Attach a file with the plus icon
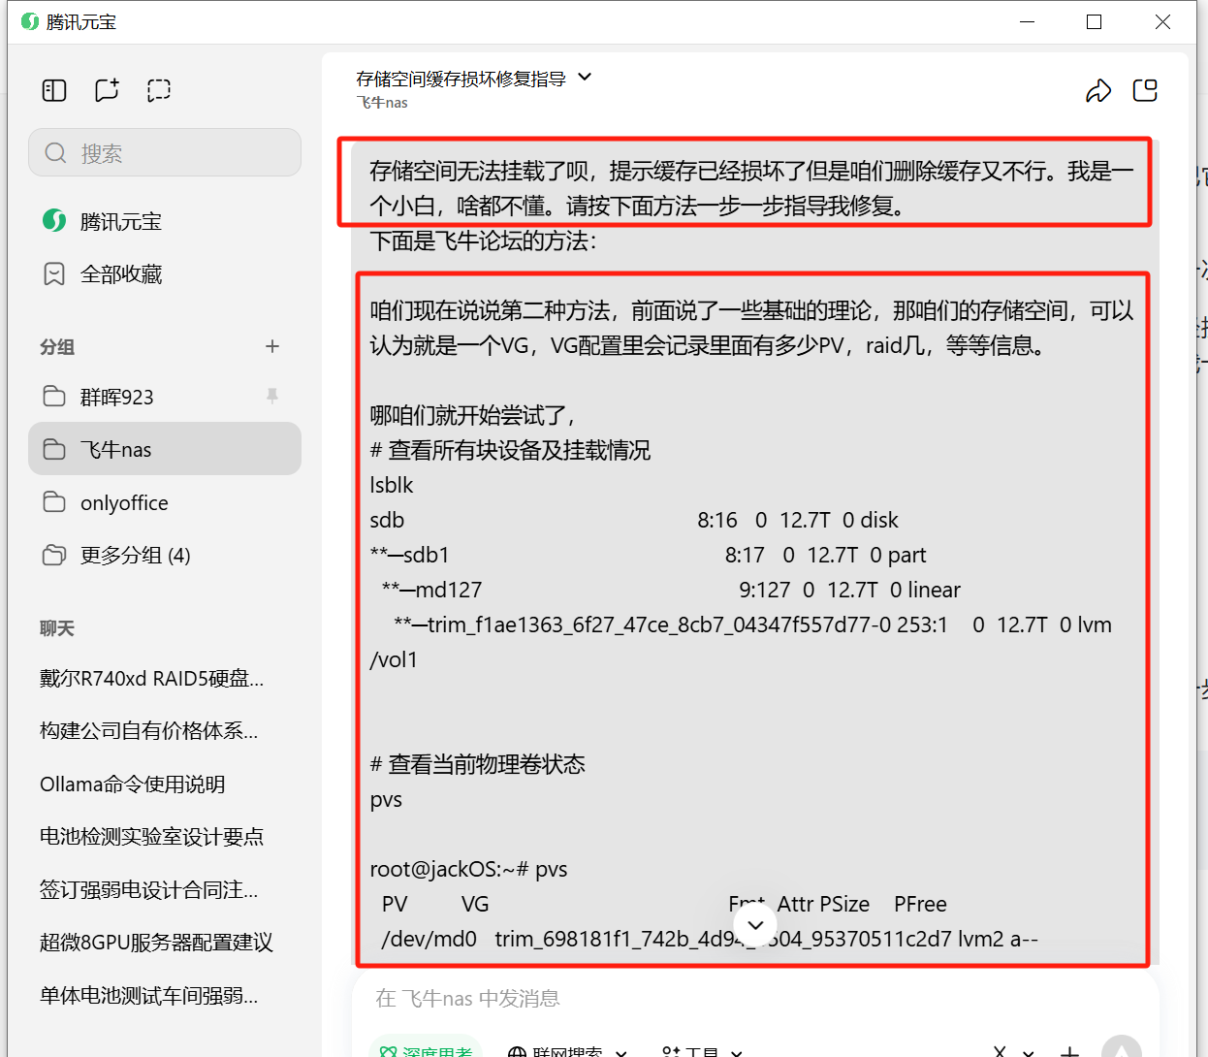This screenshot has width=1208, height=1057. [x=1069, y=1050]
